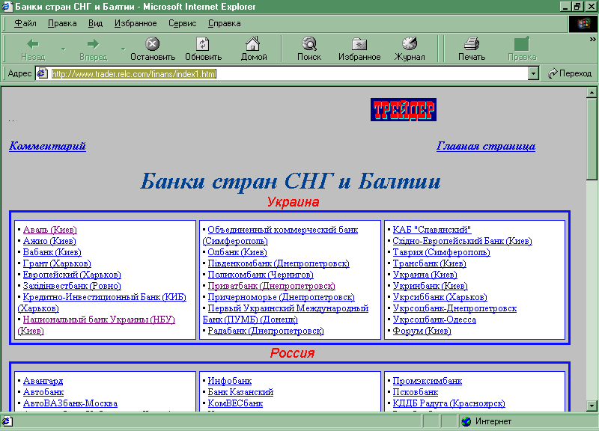Go to Home (Домой) icon
The image size is (599, 431).
point(253,44)
